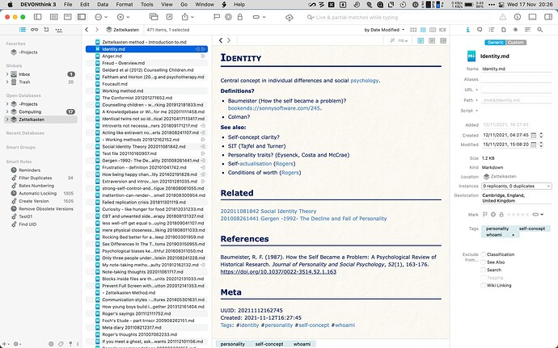Toggle the unread circle in Mark row
Screen dimensions: 558x348
(x=493, y=214)
